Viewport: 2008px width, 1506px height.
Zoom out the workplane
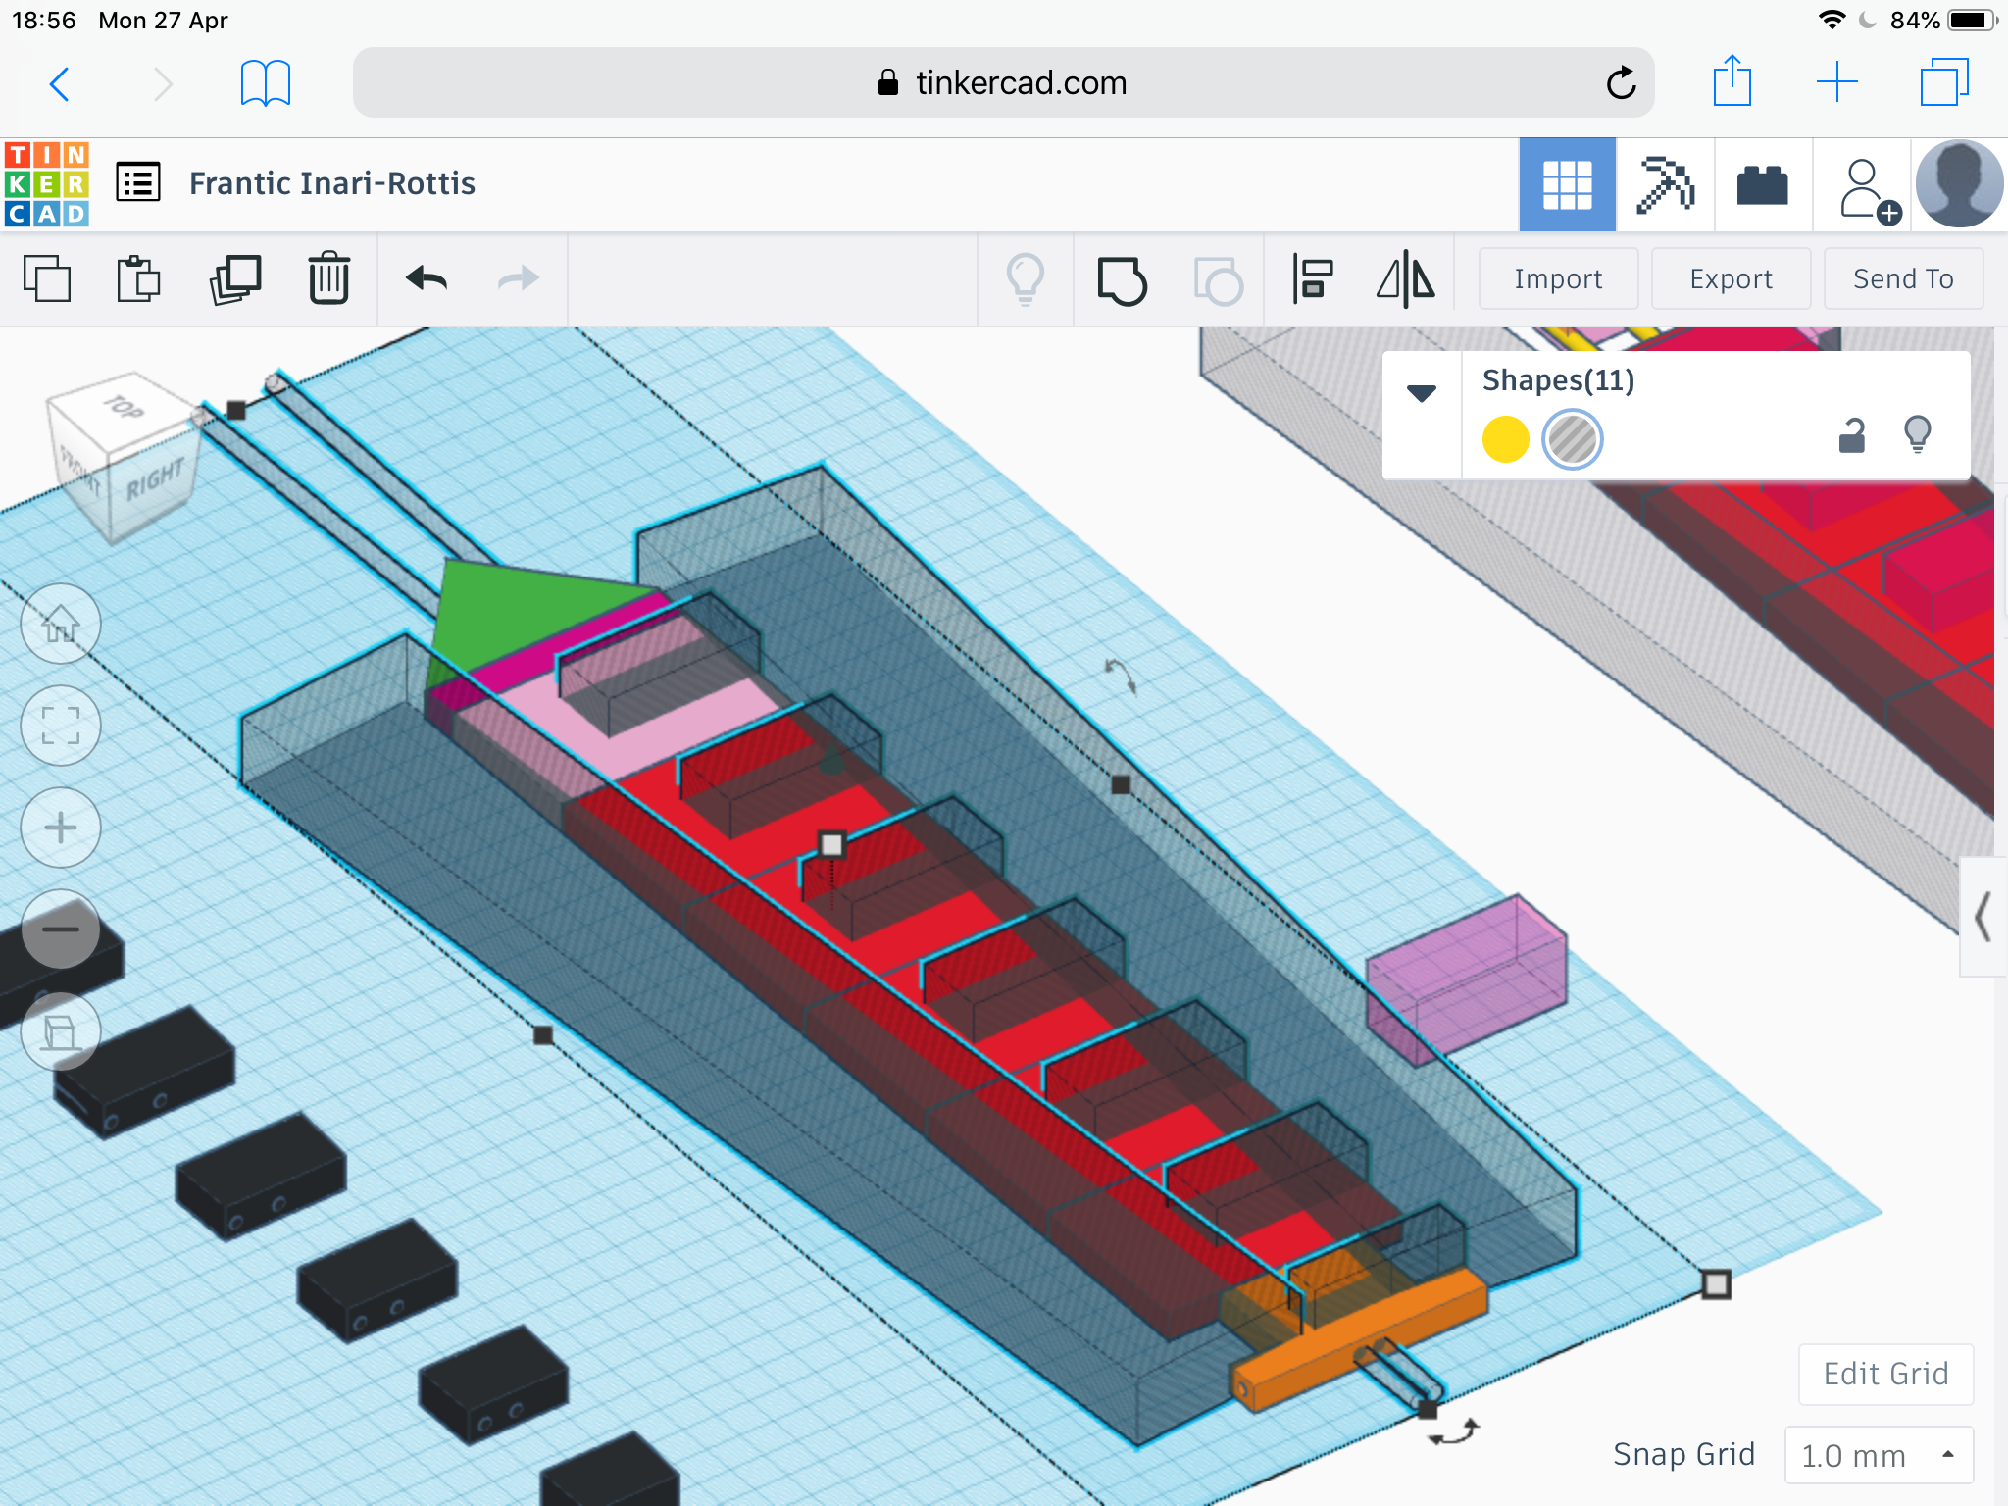pyautogui.click(x=61, y=929)
